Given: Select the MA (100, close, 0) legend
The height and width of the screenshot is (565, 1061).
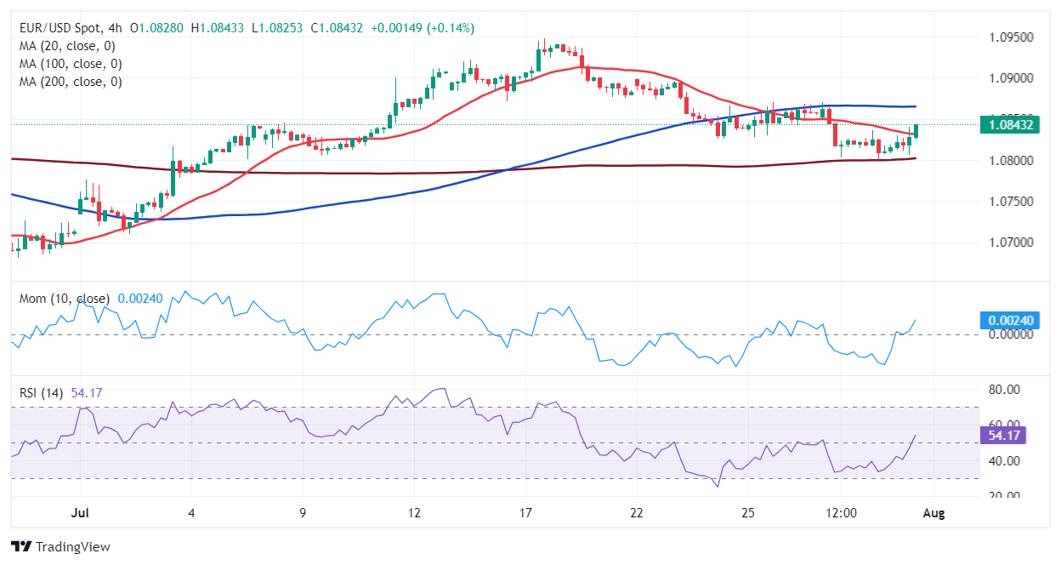Looking at the screenshot, I should tap(70, 64).
